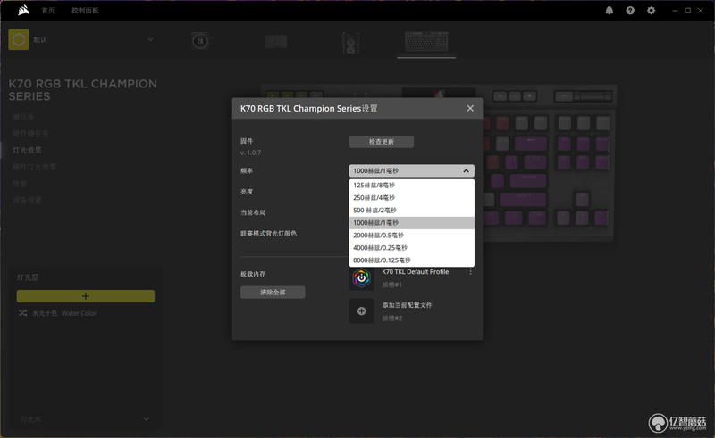Click the Corsair sails logo
This screenshot has width=715, height=438.
tap(23, 10)
